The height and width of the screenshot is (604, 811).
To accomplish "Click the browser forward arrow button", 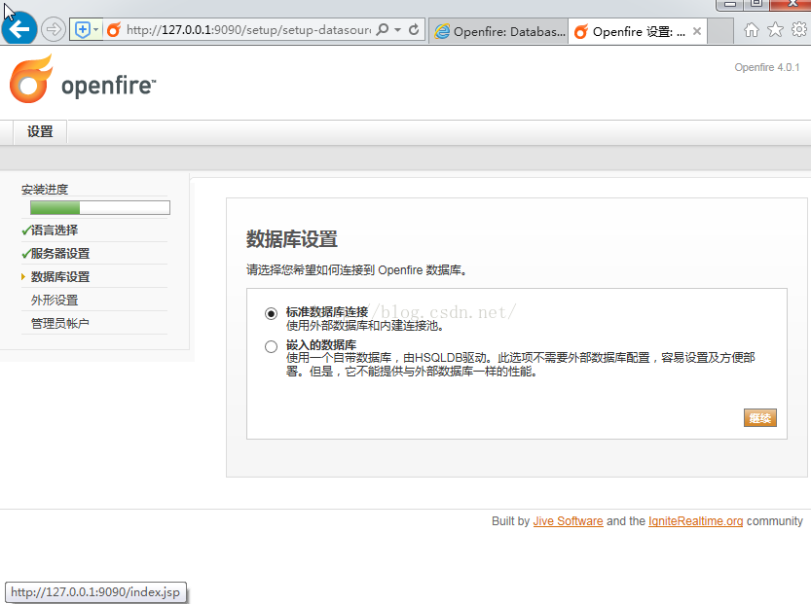I will click(x=53, y=29).
